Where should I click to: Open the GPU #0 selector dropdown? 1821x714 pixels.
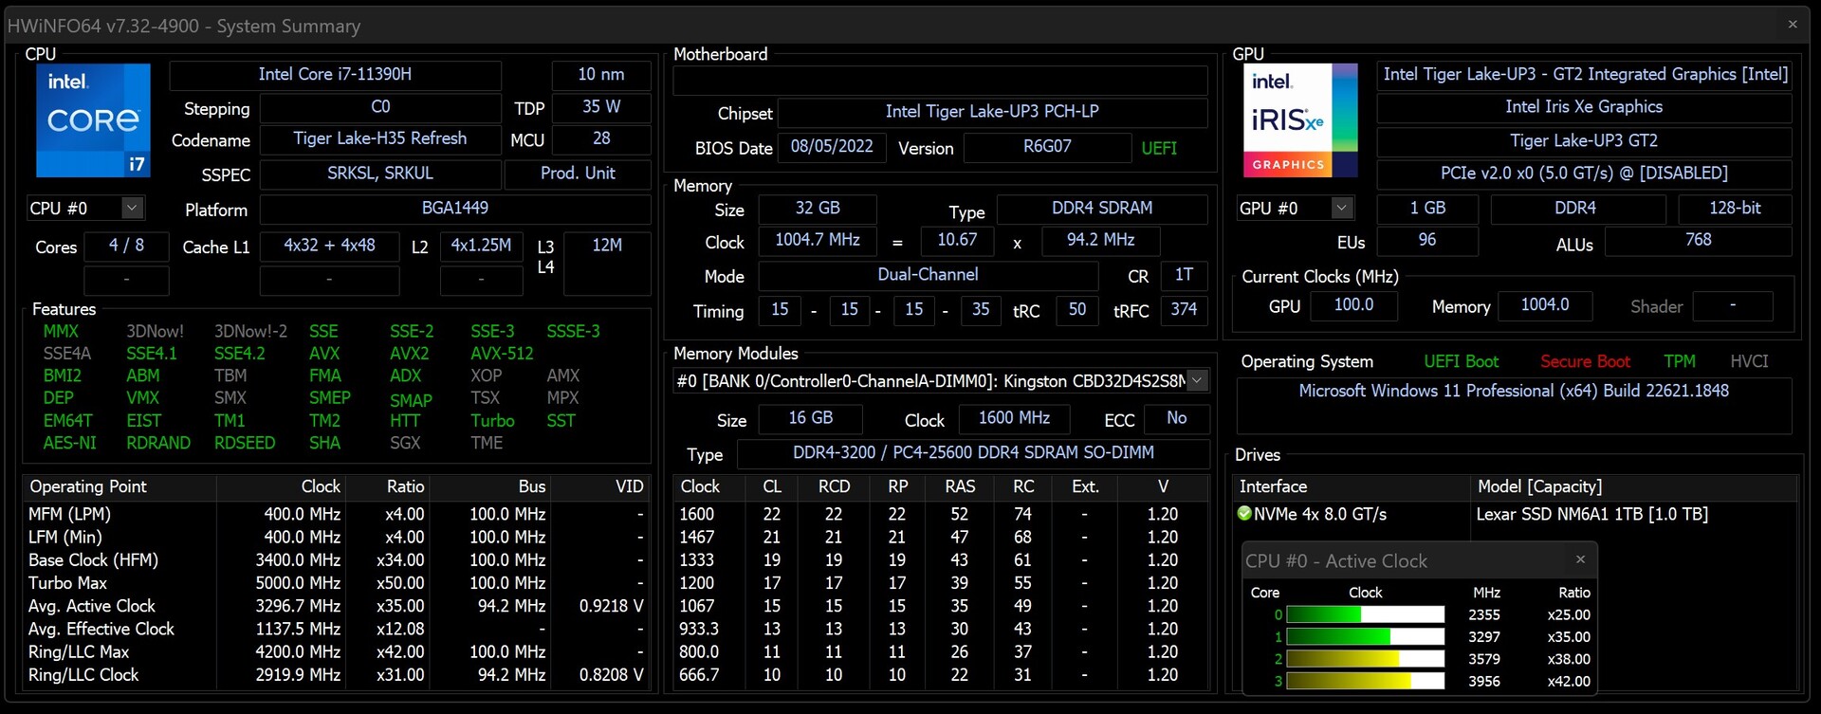click(1341, 208)
